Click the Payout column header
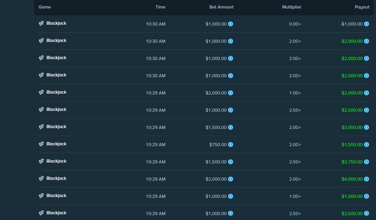376x220 pixels. tap(362, 7)
